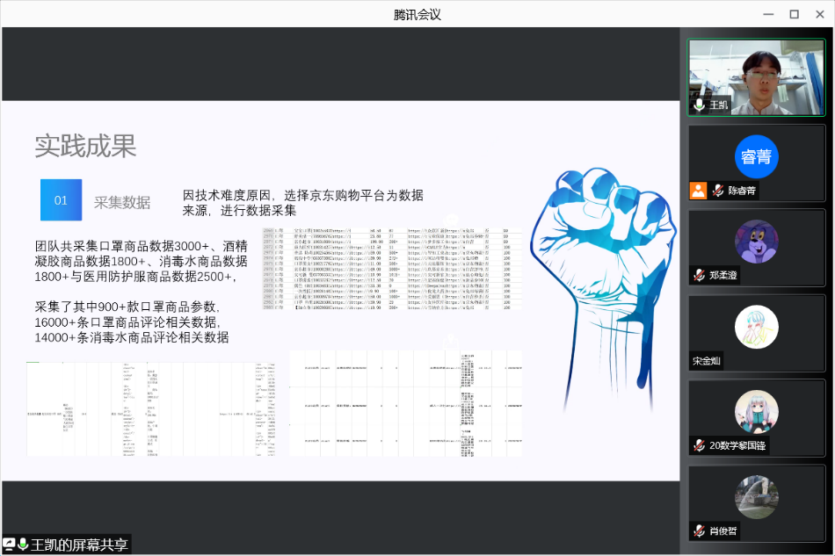Click the 王凯的屏幕共享 label
This screenshot has width=835, height=556.
(79, 545)
